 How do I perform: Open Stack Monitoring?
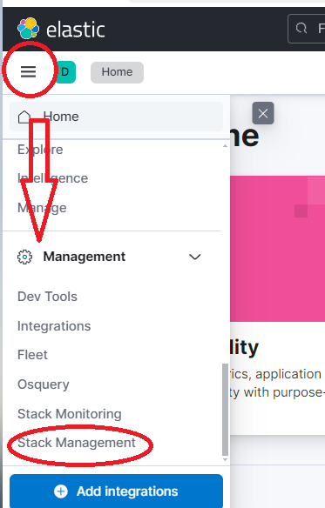[x=70, y=414]
